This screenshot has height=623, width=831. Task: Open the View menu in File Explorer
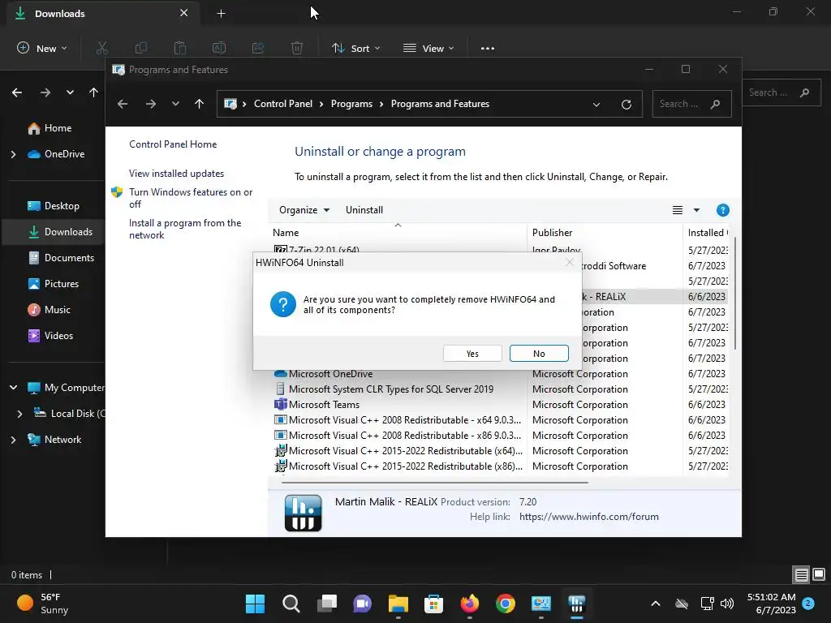click(x=428, y=48)
